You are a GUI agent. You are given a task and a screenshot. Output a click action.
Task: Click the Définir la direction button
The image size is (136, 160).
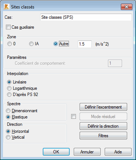103,126
